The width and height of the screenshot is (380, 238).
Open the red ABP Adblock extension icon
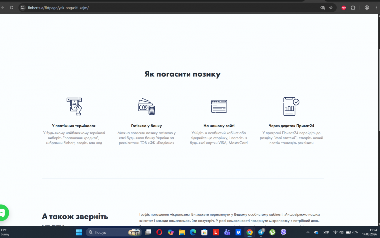coord(344,8)
